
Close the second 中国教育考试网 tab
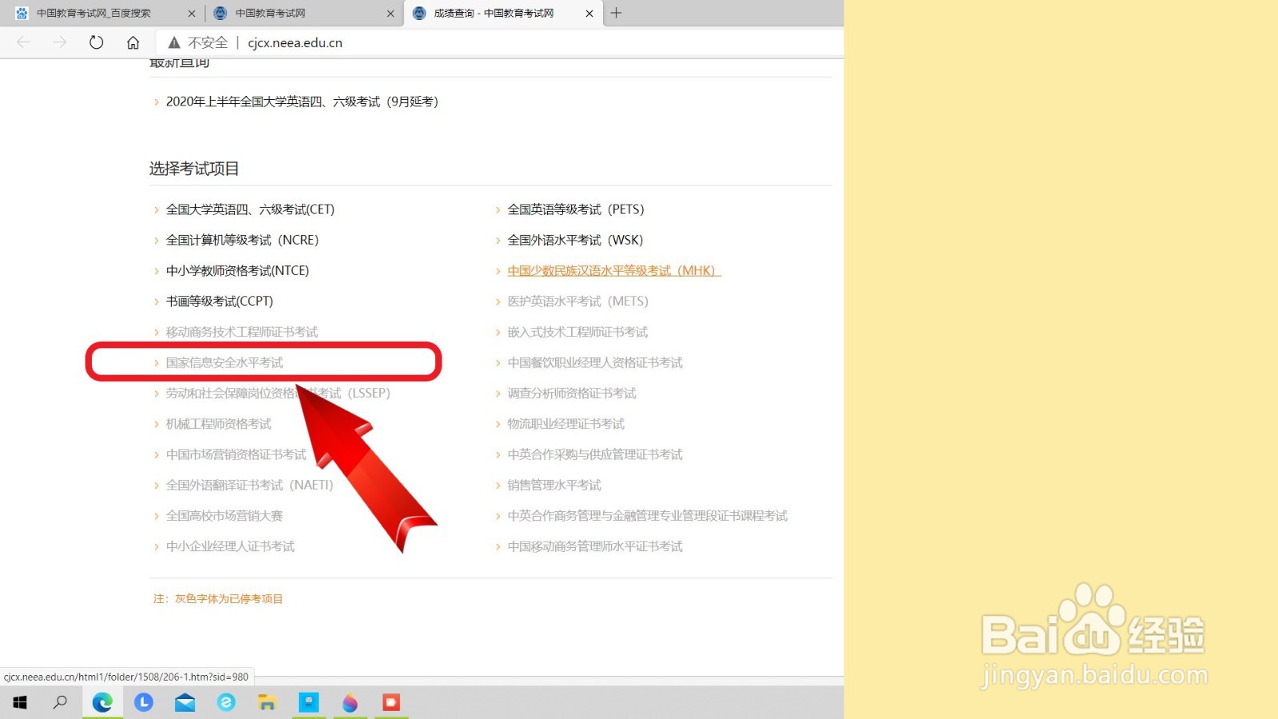(x=391, y=14)
